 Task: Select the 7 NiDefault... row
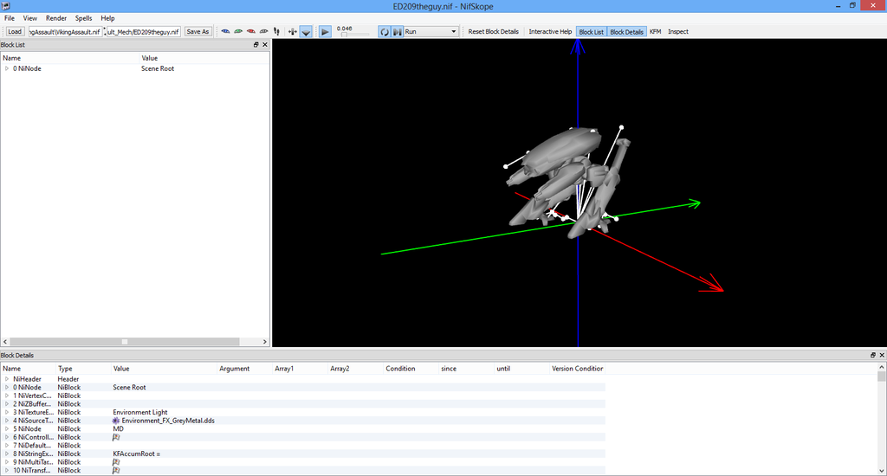coord(302,446)
